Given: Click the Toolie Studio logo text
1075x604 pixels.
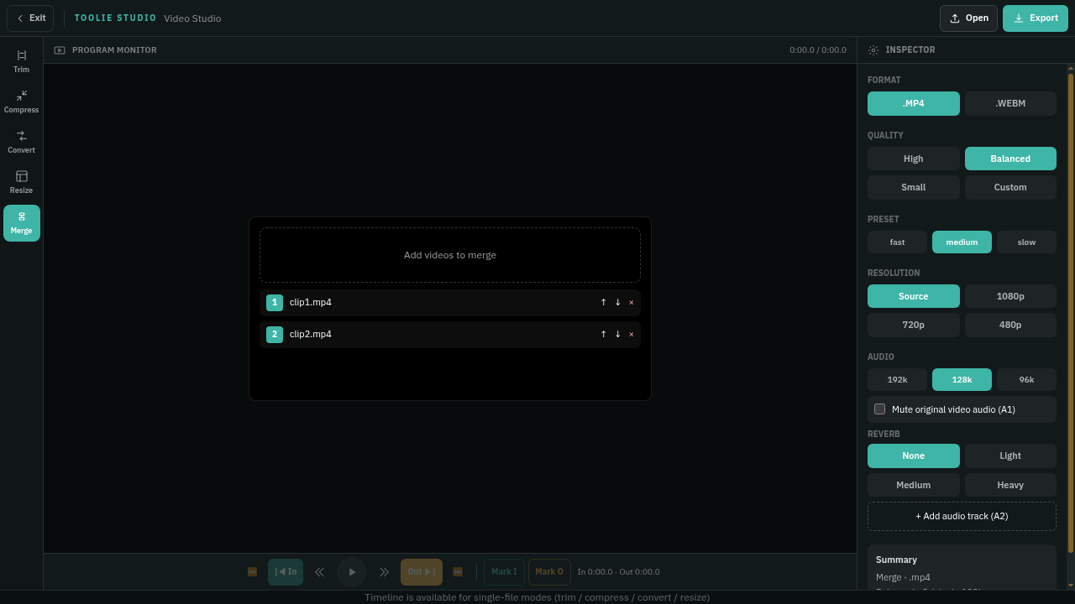Looking at the screenshot, I should pyautogui.click(x=116, y=18).
